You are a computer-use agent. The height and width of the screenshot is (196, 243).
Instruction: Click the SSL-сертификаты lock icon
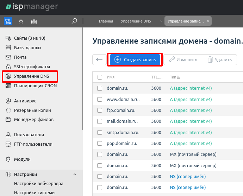click(x=8, y=67)
